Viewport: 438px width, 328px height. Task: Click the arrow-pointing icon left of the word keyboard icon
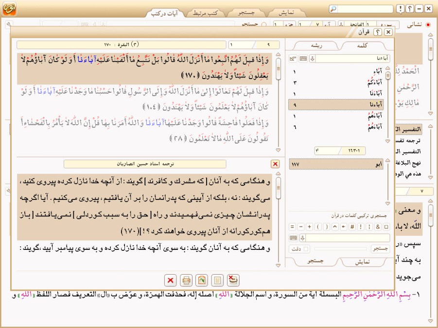tap(293, 59)
